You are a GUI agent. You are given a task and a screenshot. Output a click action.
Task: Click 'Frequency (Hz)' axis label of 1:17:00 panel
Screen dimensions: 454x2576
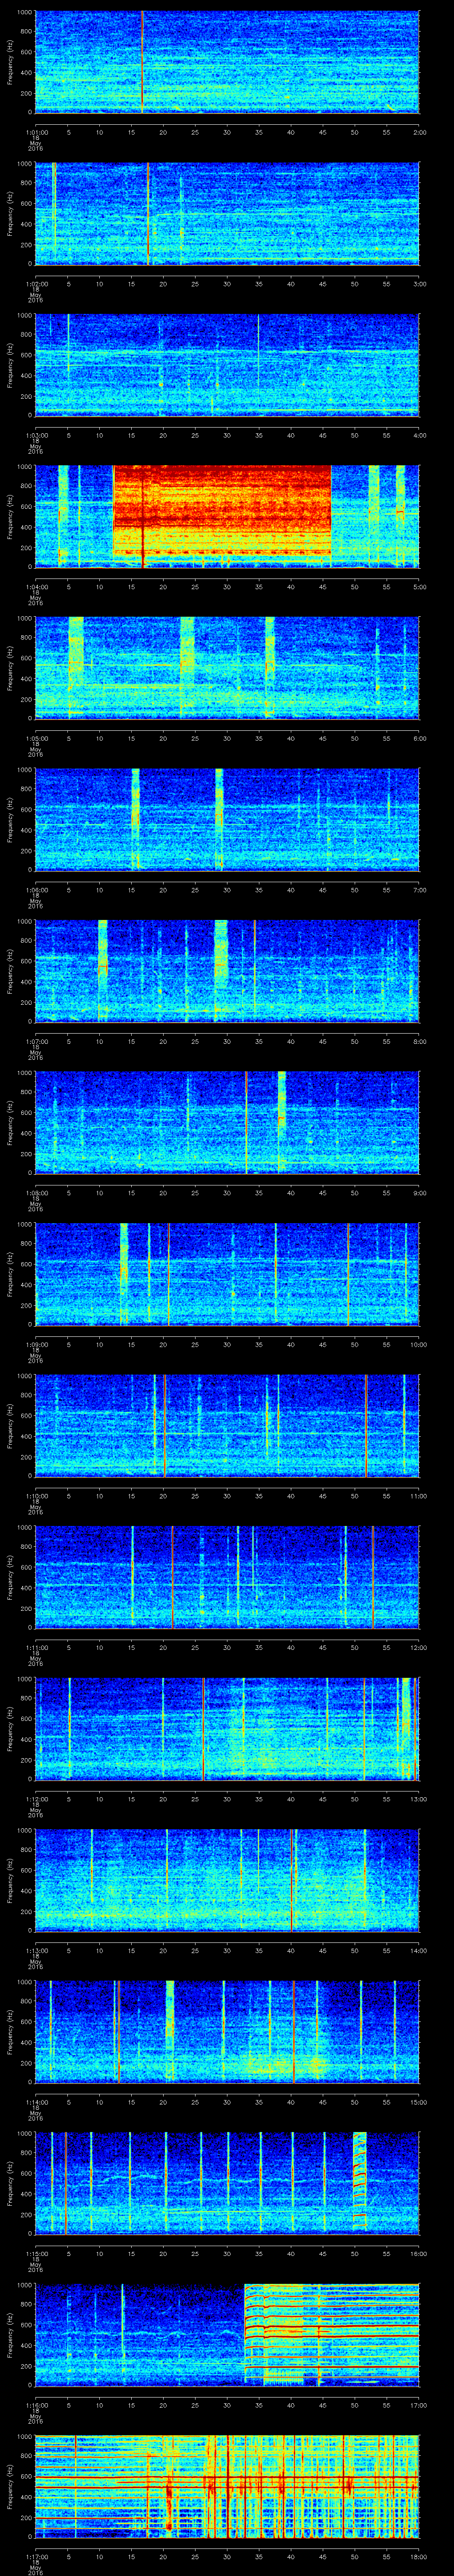tap(10, 2486)
